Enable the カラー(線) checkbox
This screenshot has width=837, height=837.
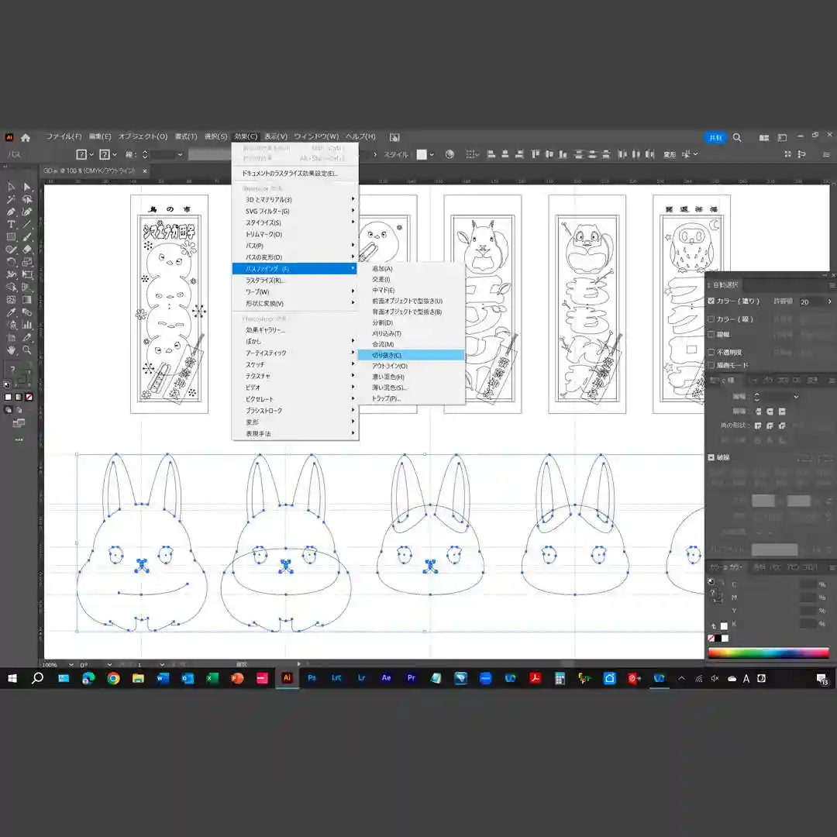point(711,319)
